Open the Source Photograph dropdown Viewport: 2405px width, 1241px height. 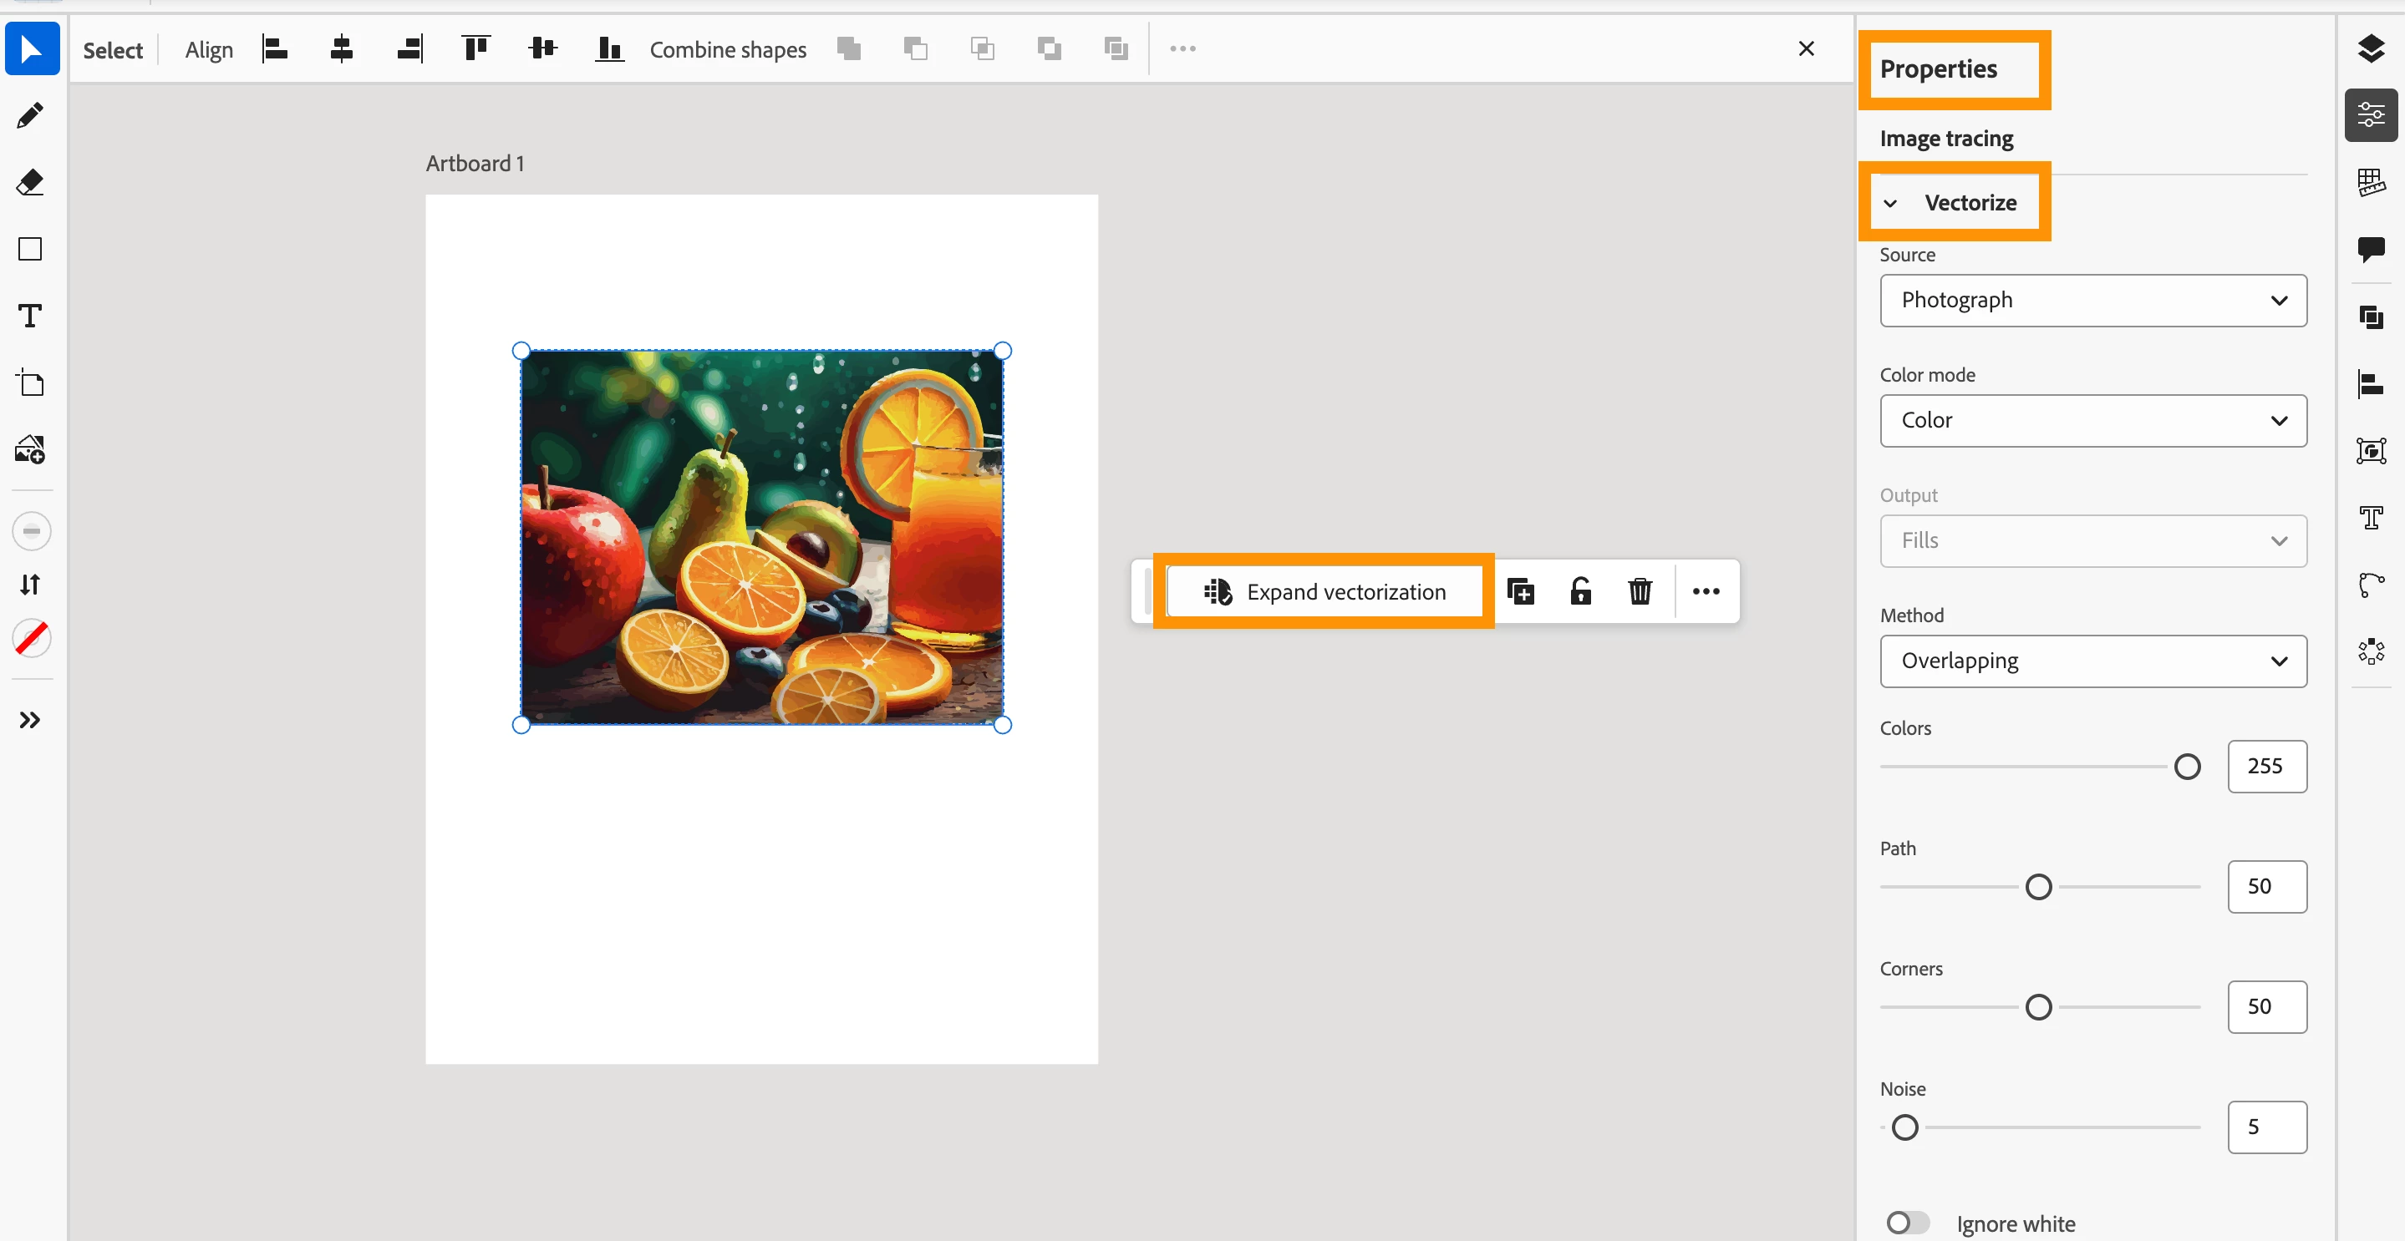point(2092,301)
